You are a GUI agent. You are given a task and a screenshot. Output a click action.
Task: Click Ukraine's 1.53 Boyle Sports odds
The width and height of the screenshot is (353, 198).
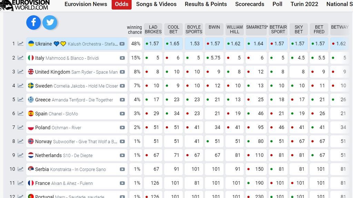[194, 44]
